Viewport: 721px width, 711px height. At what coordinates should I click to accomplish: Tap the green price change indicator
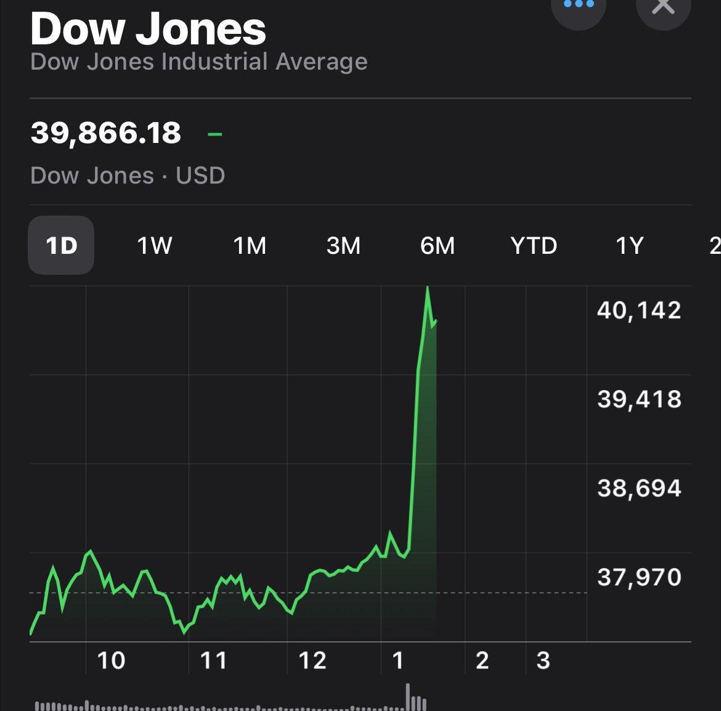click(x=214, y=134)
